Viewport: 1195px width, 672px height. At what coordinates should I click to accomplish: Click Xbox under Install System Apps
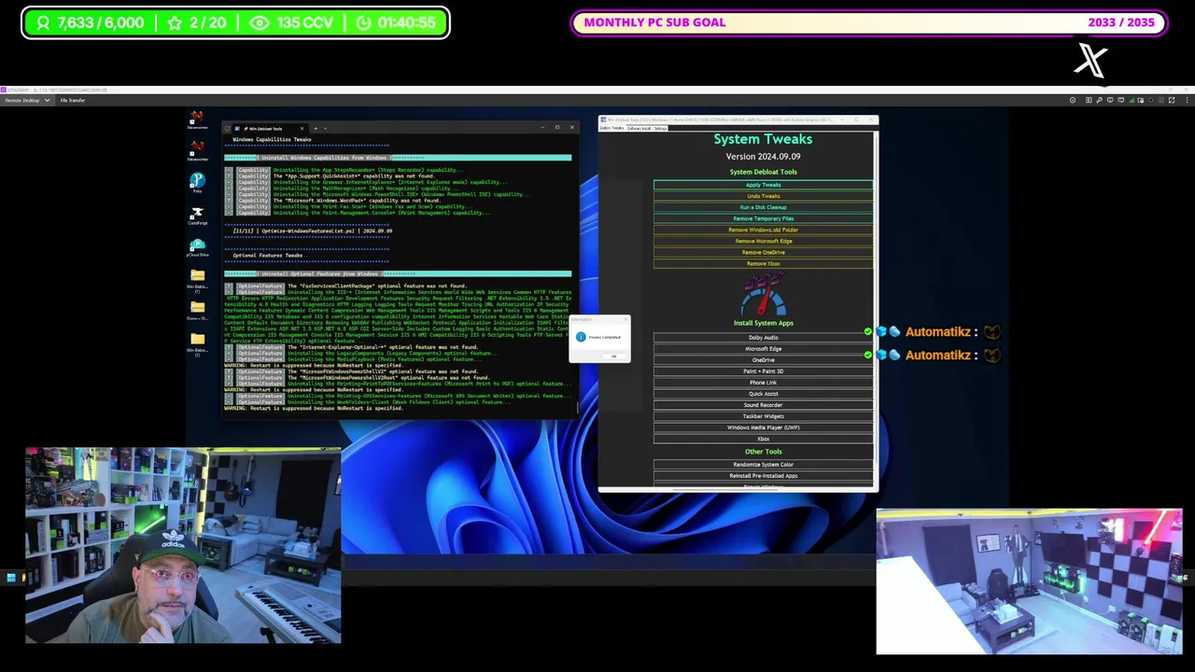763,439
